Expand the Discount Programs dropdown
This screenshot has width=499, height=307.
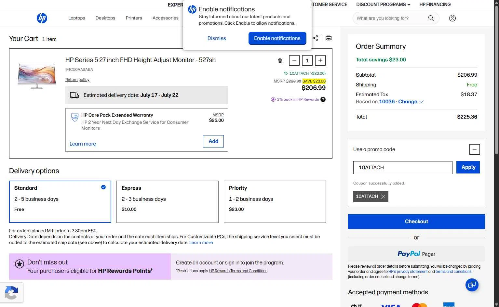pos(383,5)
